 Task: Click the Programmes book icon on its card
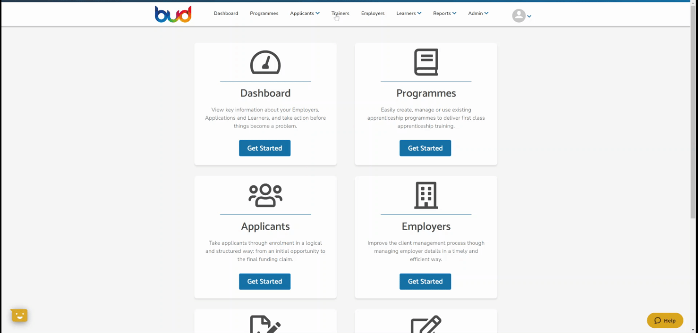pos(426,62)
